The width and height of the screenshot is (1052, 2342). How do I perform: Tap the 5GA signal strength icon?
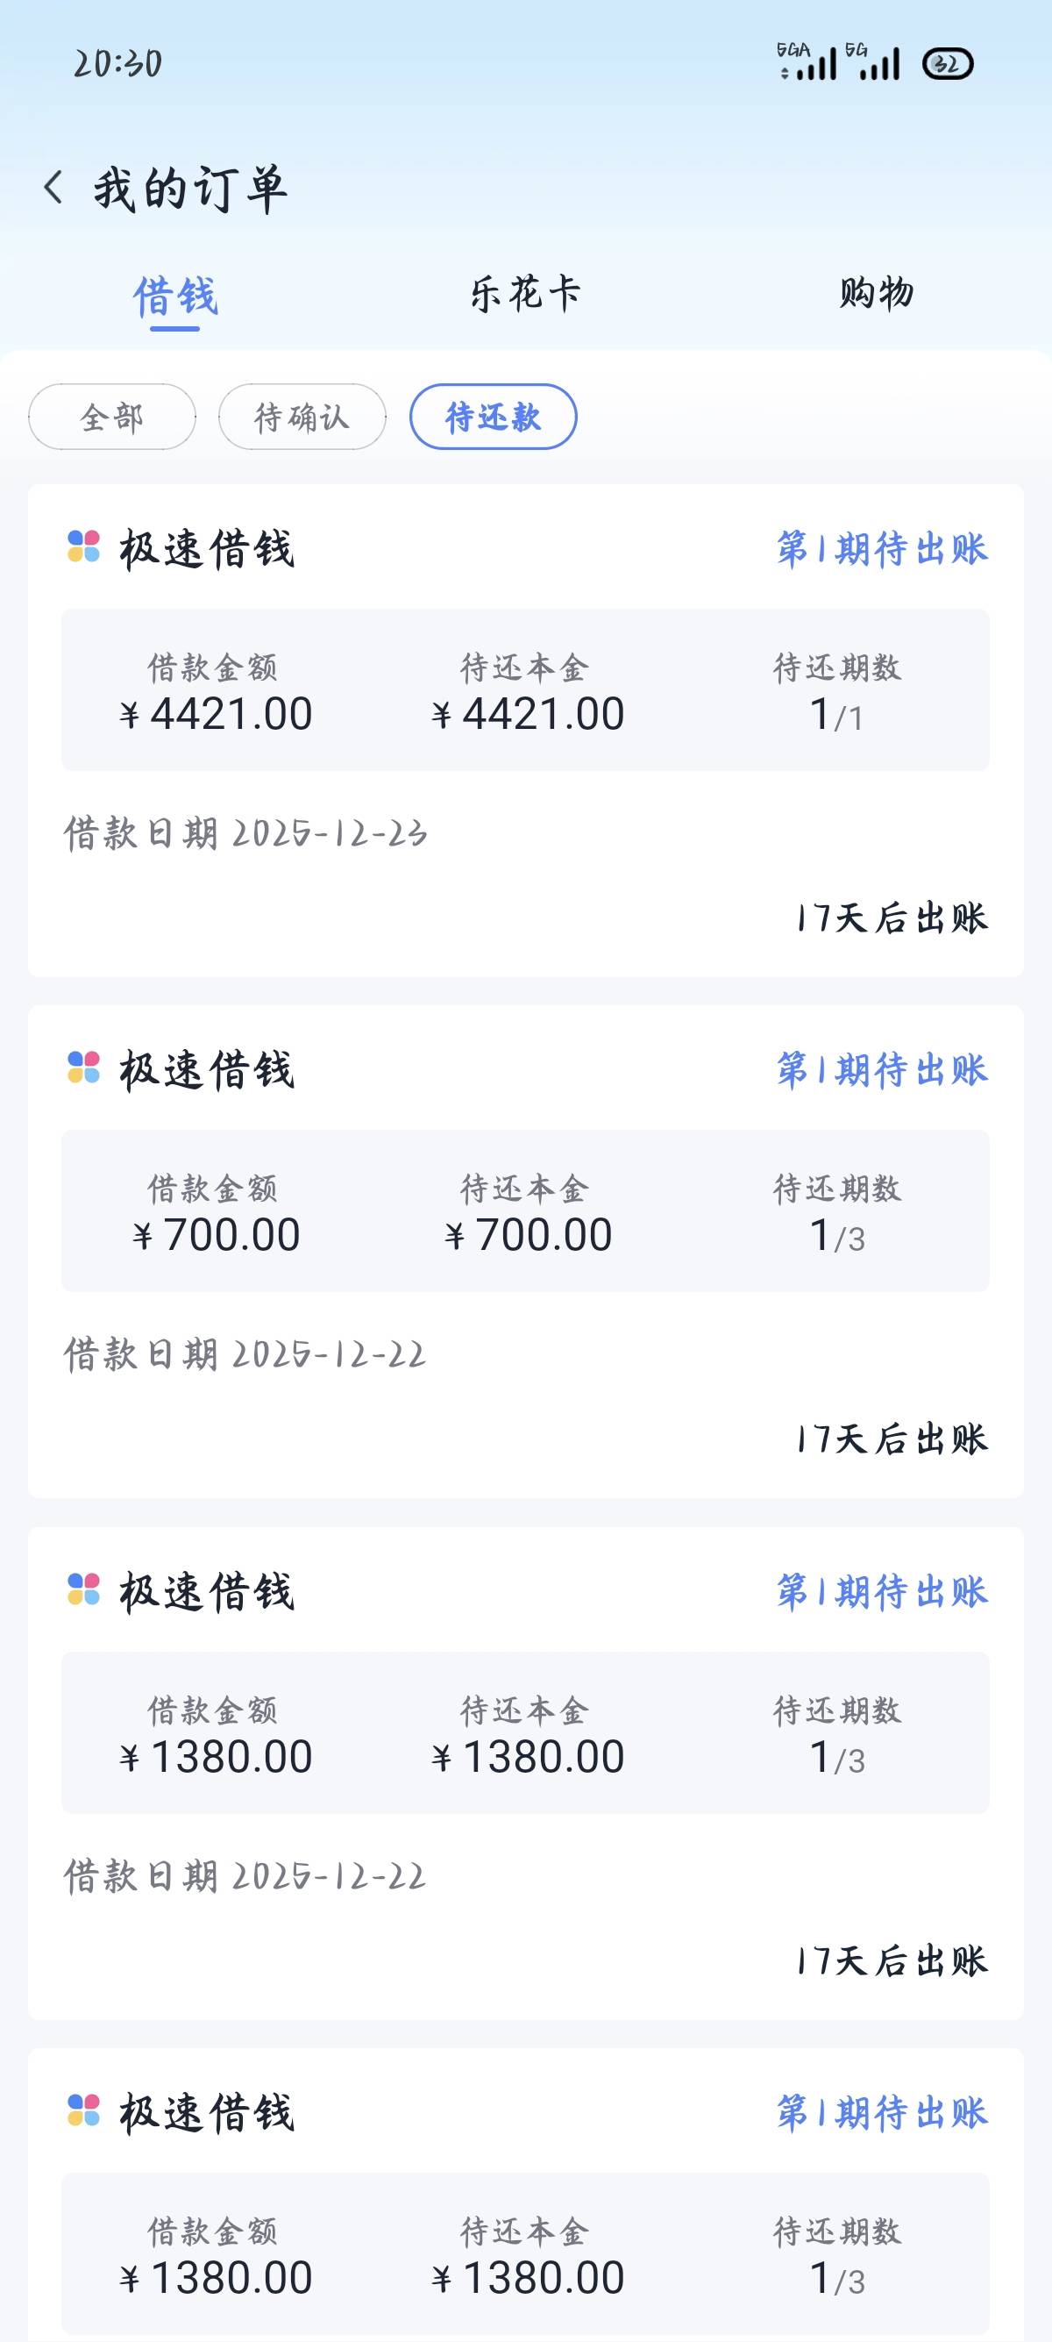pyautogui.click(x=807, y=63)
